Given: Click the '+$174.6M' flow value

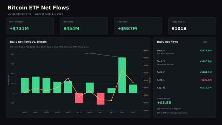Looking at the screenshot, I should pos(206,51).
